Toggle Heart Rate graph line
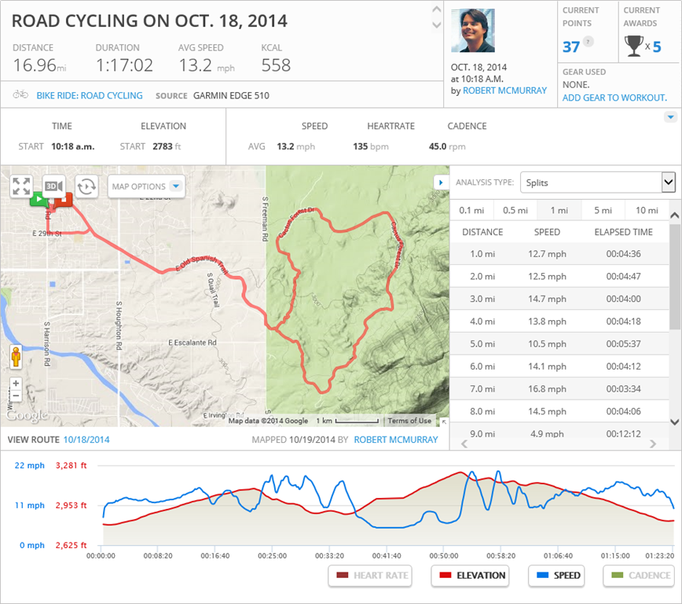Image resolution: width=682 pixels, height=604 pixels. click(x=372, y=576)
